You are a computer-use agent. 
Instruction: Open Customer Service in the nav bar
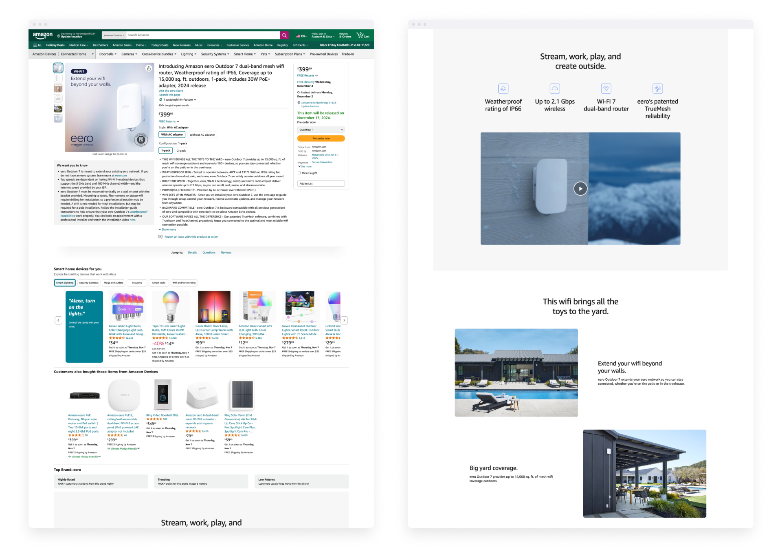pyautogui.click(x=237, y=45)
